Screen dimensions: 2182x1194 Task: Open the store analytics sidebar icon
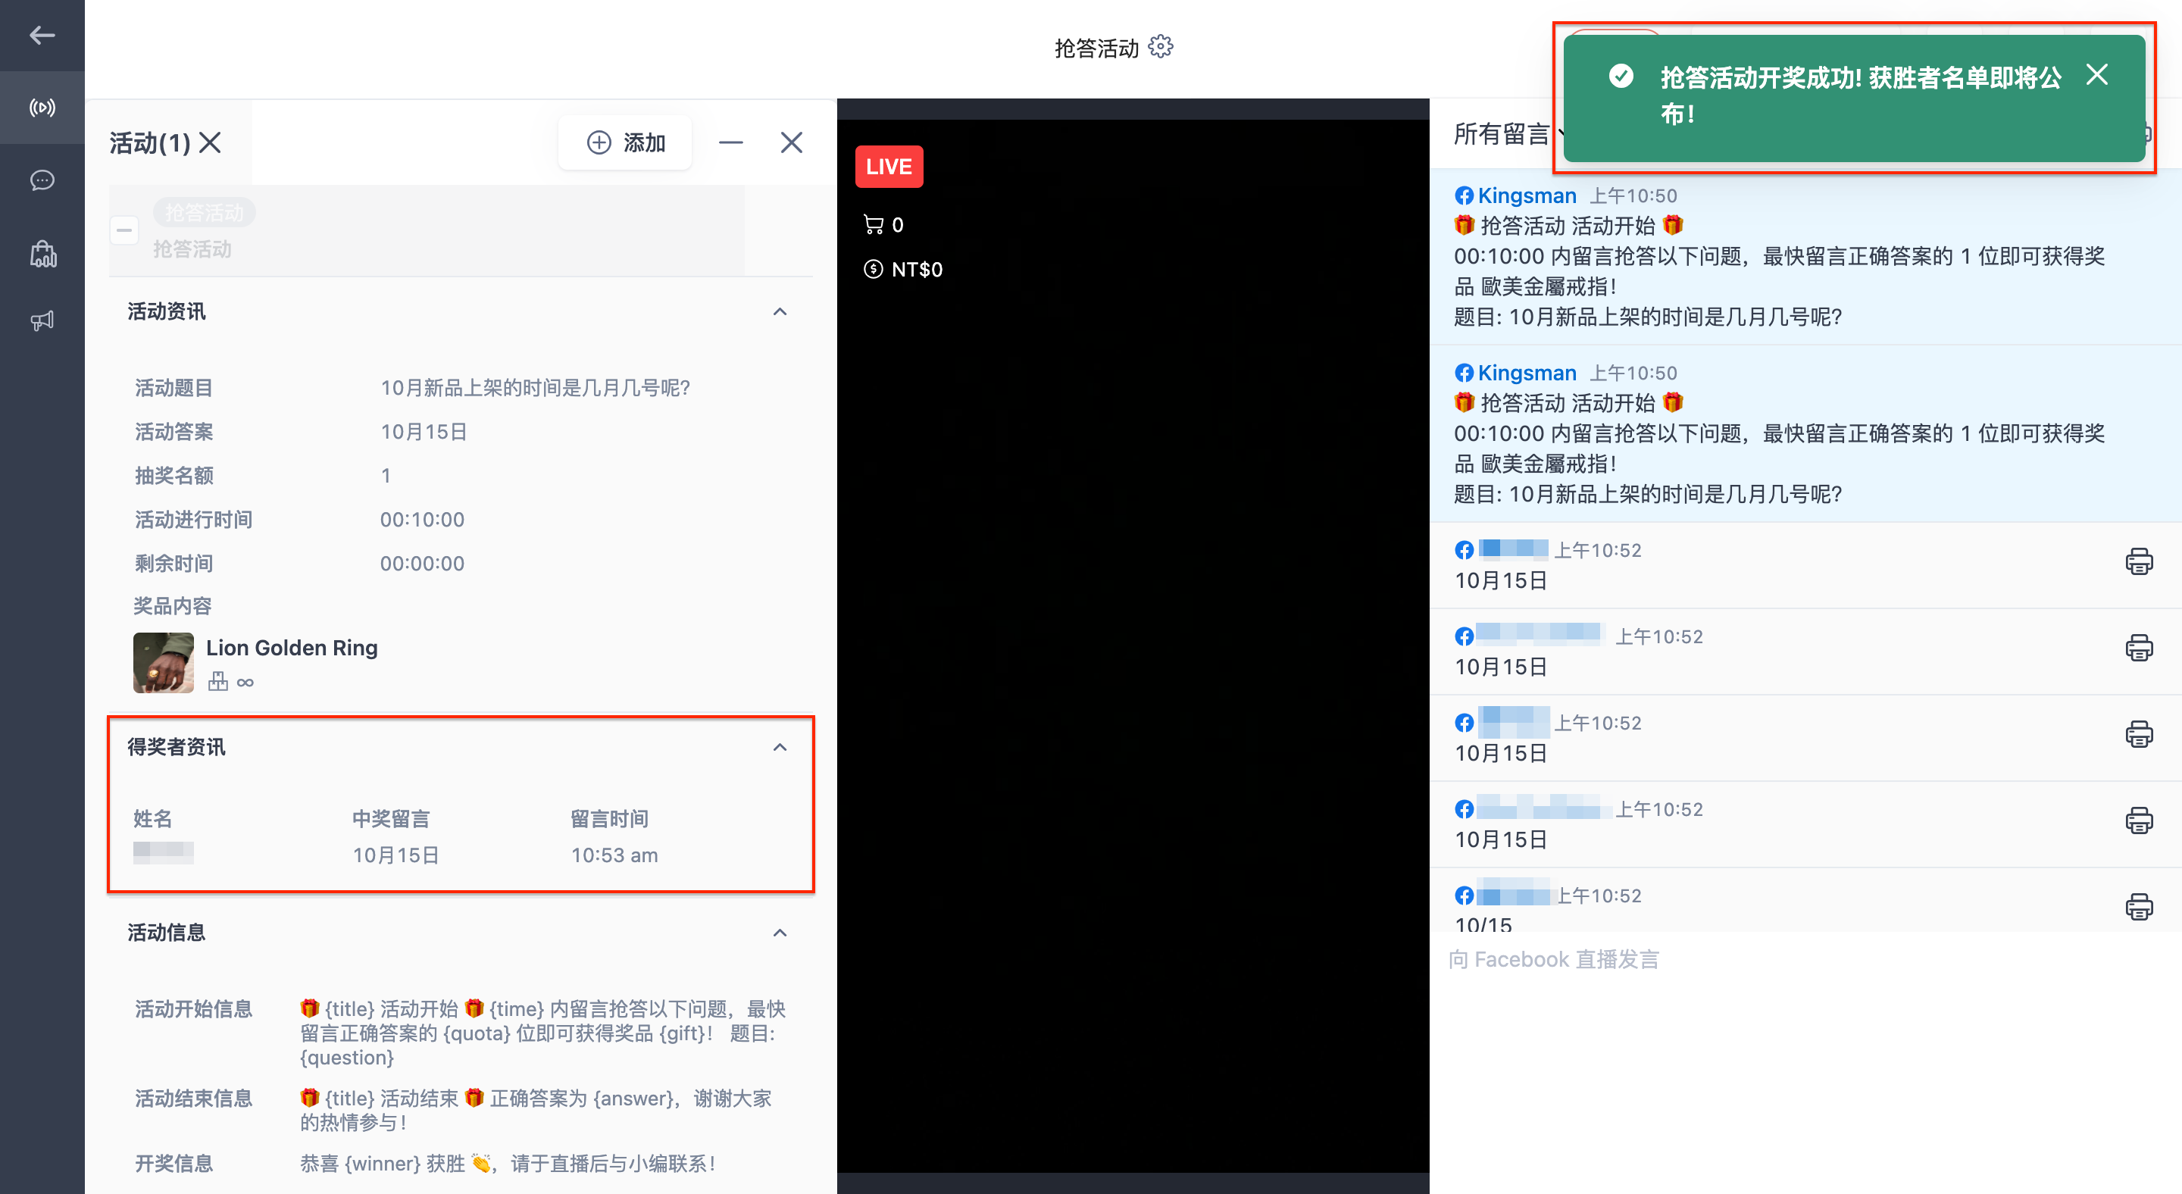42,253
